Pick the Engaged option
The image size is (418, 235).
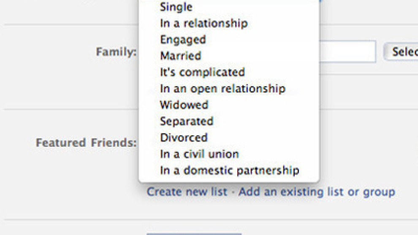click(183, 40)
